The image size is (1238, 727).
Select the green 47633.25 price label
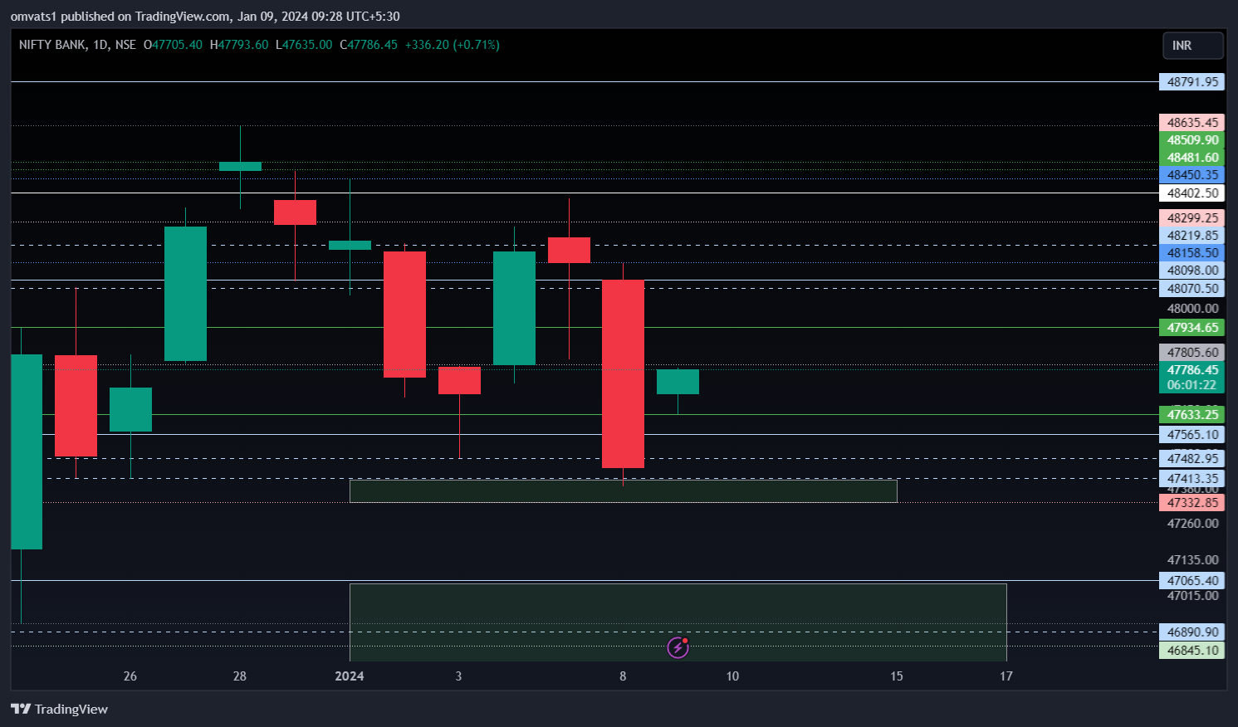[1192, 415]
